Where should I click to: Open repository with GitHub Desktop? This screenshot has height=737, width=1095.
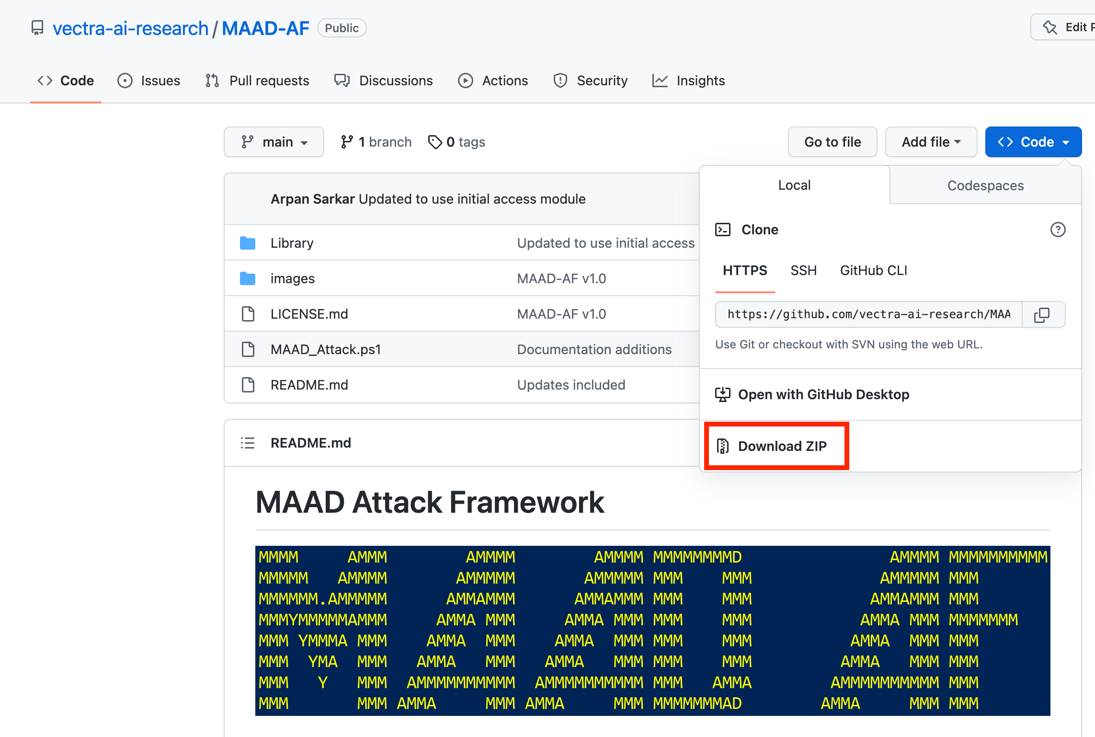[823, 394]
